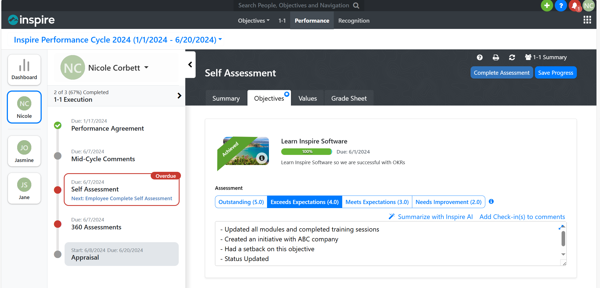Click Save Progress button
The image size is (600, 288).
556,73
